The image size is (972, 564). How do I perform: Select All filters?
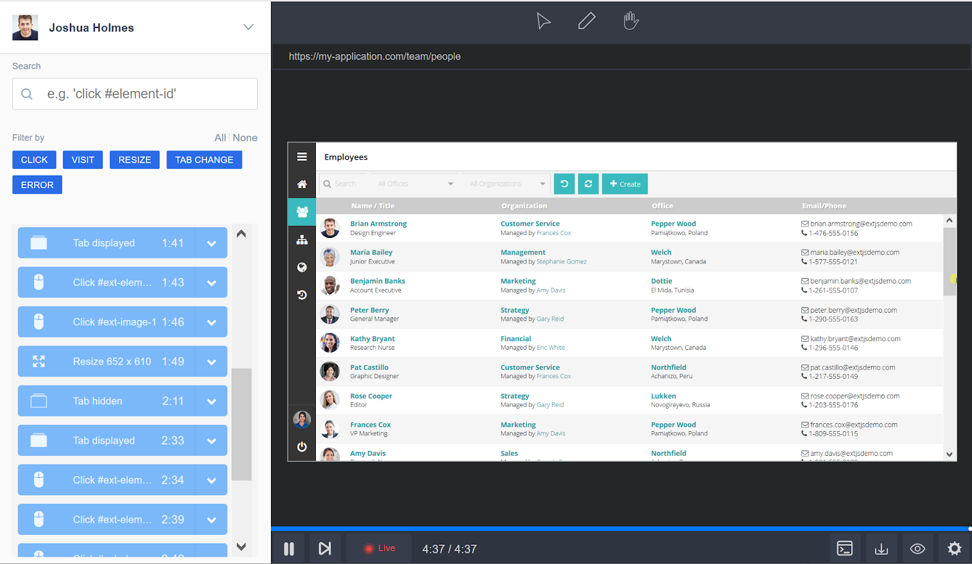click(220, 138)
